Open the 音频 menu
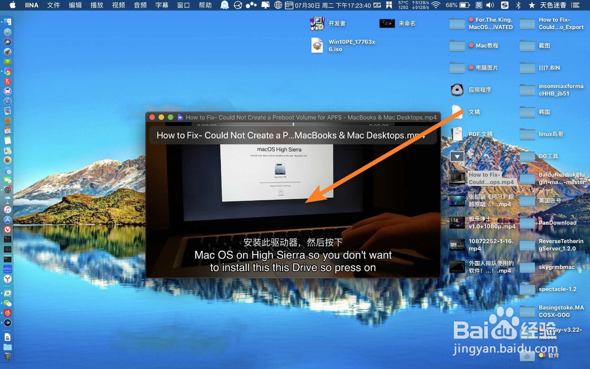590x369 pixels. pos(140,5)
